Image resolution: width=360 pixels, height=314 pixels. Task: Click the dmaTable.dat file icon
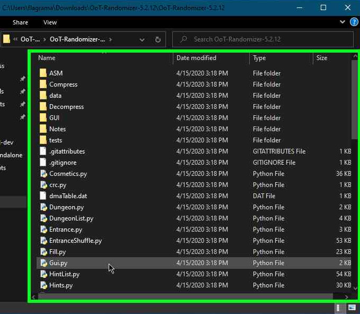(43, 196)
